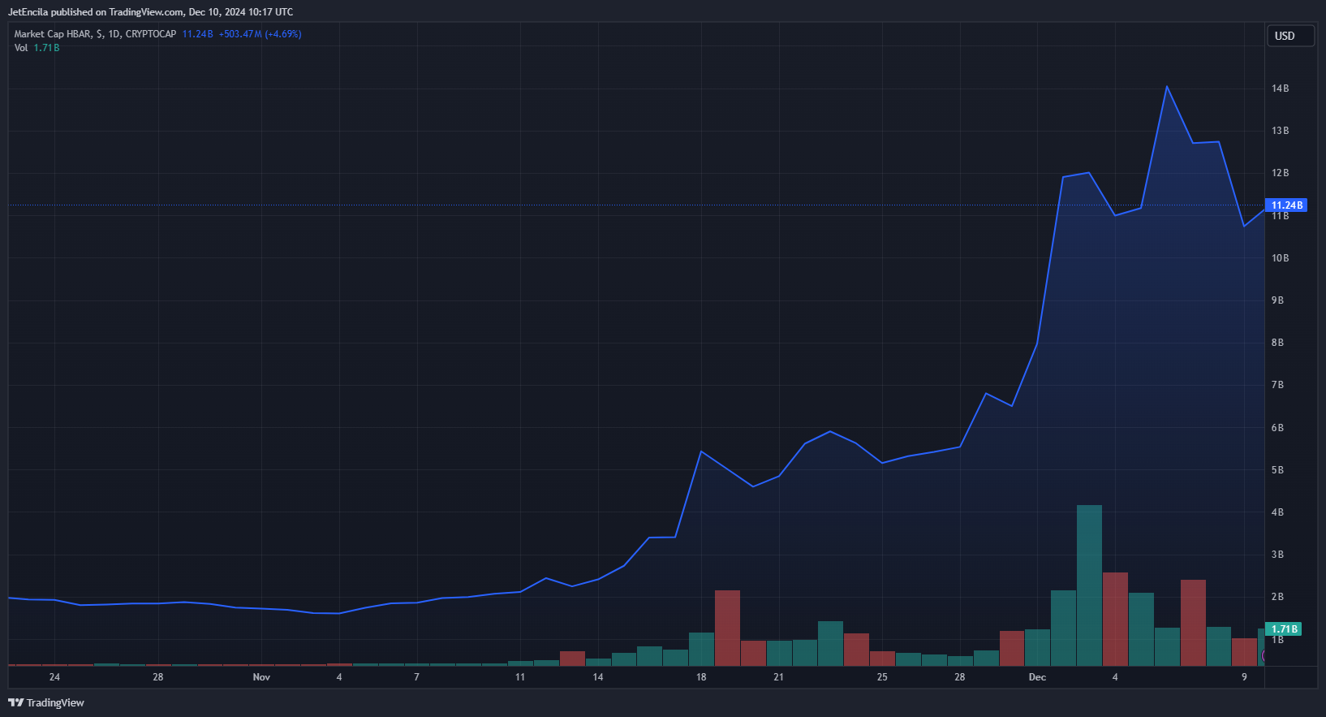Click the Market Cap HBAR symbol title
1326x717 pixels.
click(95, 34)
